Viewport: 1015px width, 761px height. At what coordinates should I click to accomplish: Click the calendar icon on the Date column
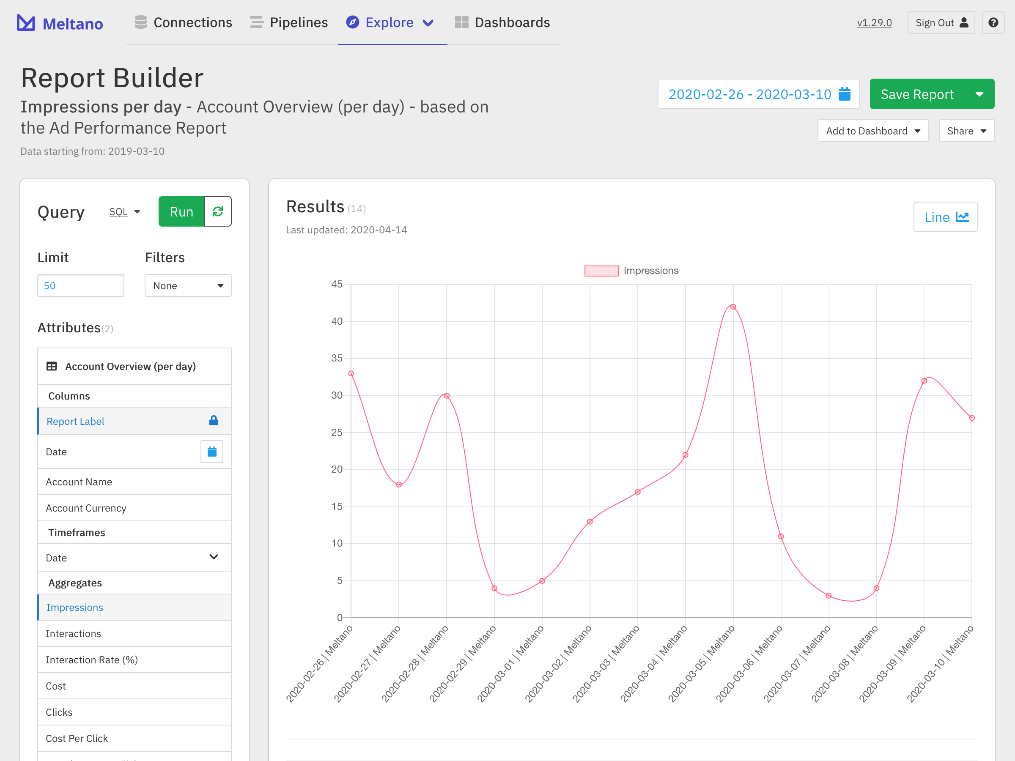pos(211,452)
